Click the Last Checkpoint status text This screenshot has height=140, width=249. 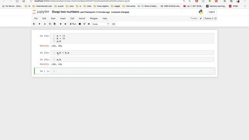(x=95, y=12)
